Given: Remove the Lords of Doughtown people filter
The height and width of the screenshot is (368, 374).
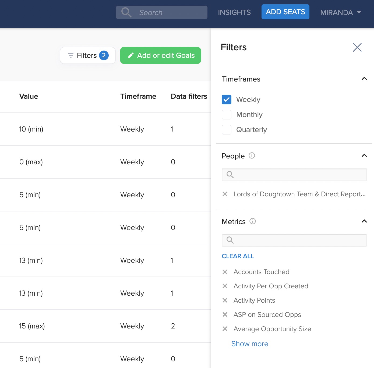Looking at the screenshot, I should click(225, 194).
